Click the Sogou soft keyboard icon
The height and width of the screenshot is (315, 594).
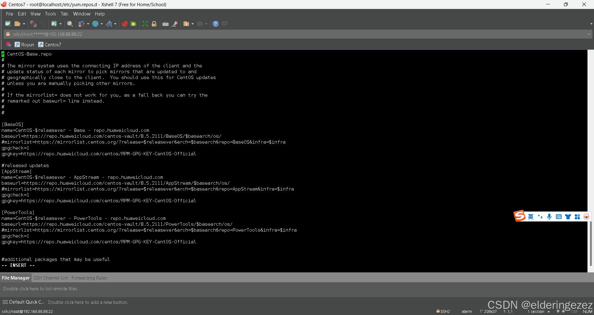(x=558, y=217)
